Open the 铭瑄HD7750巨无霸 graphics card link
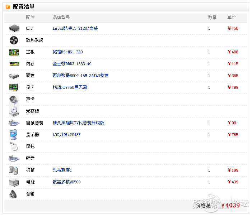Image resolution: width=252 pixels, height=216 pixels. click(70, 87)
